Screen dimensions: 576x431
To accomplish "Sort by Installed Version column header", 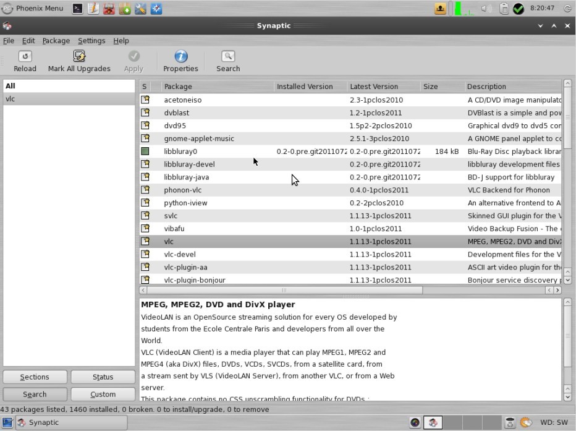I will 310,87.
